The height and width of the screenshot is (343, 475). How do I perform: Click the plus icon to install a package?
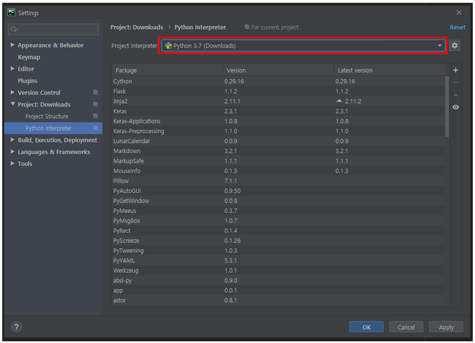pos(455,70)
